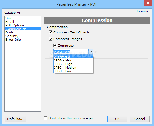The height and width of the screenshot is (126, 154).
Task: Choose Automatic from the dropdown list
Action: tap(73, 57)
